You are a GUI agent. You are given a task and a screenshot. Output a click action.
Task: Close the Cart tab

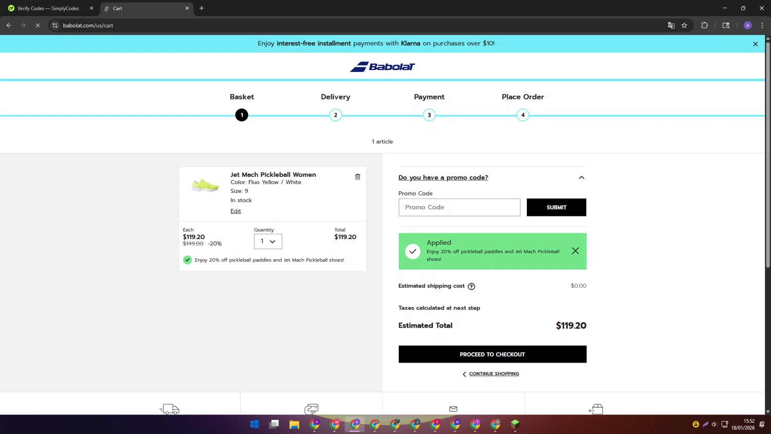coord(187,8)
